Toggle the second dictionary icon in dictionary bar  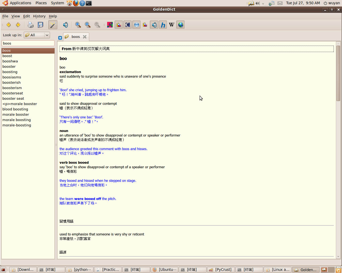click(x=119, y=25)
